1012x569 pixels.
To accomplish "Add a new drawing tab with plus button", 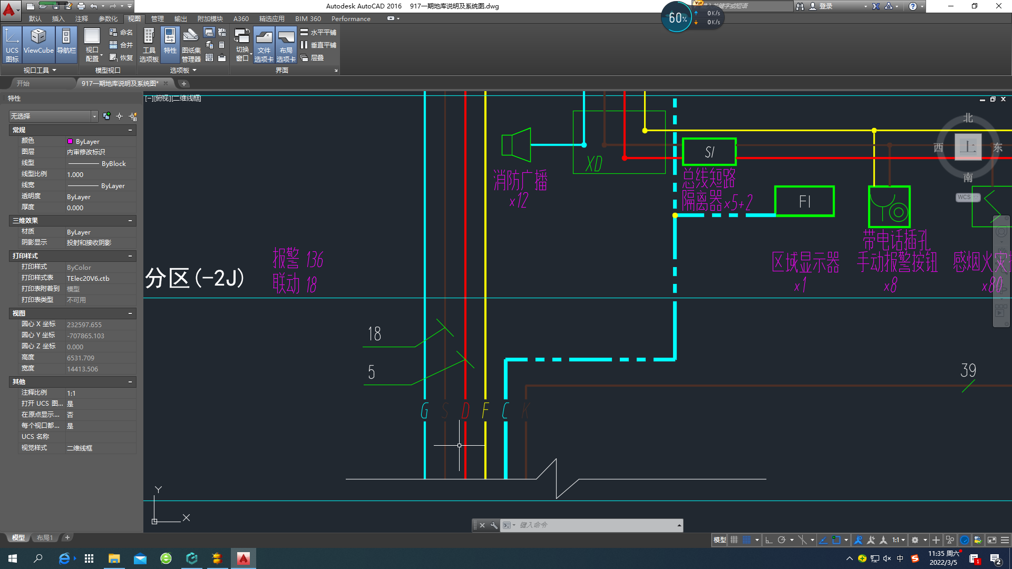I will 183,83.
